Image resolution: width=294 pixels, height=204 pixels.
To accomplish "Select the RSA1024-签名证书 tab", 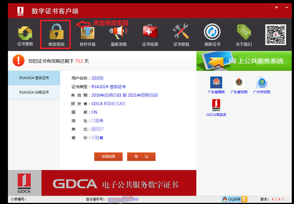I will point(34,78).
